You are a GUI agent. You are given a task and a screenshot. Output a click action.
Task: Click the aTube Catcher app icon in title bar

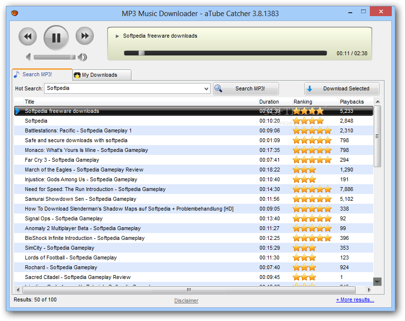pos(15,13)
